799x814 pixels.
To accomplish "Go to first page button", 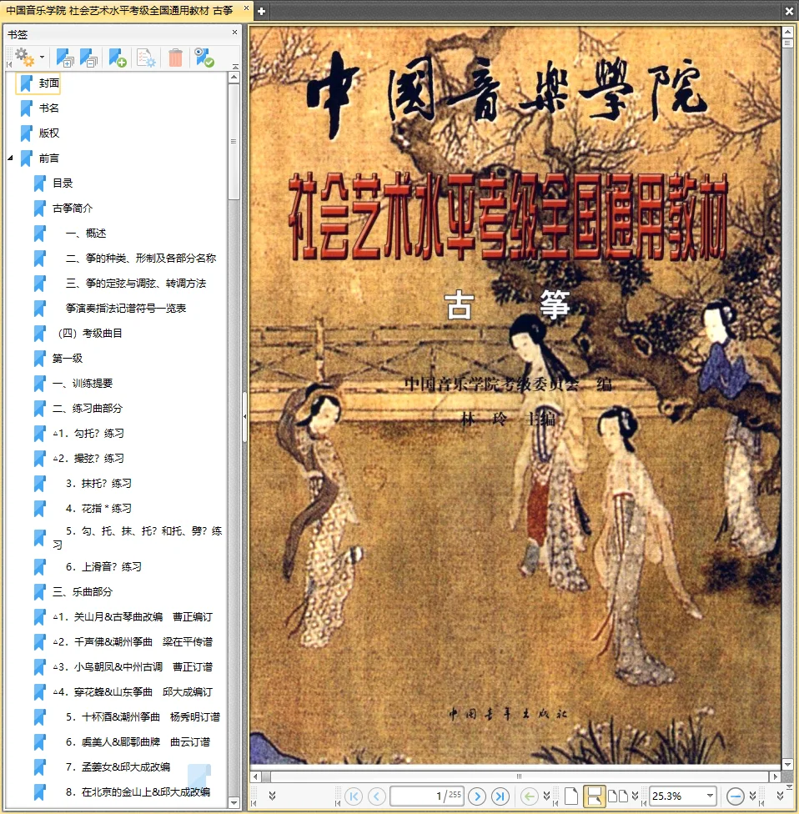I will tap(354, 796).
